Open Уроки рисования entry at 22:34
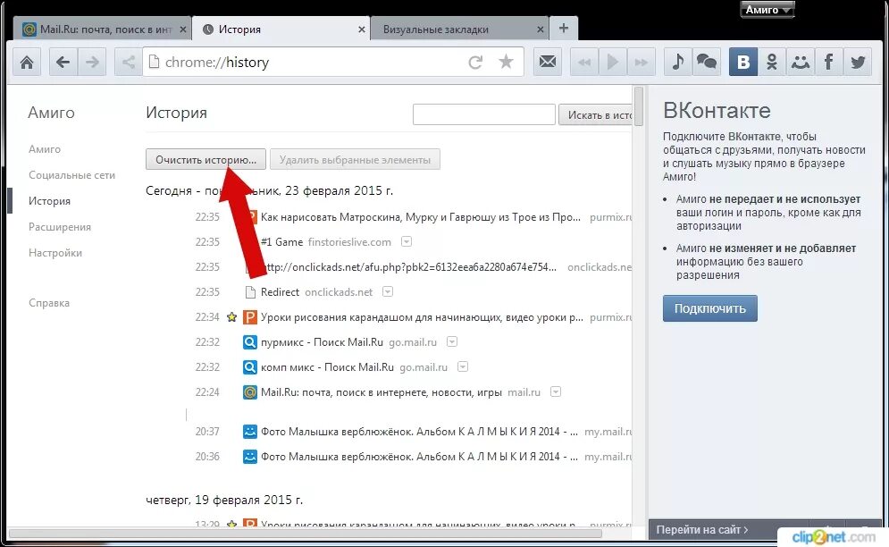The image size is (889, 547). coord(422,317)
